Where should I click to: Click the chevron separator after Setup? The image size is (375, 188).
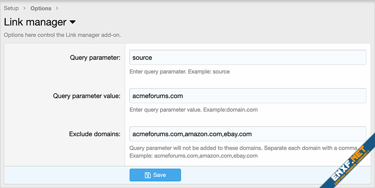[25, 8]
